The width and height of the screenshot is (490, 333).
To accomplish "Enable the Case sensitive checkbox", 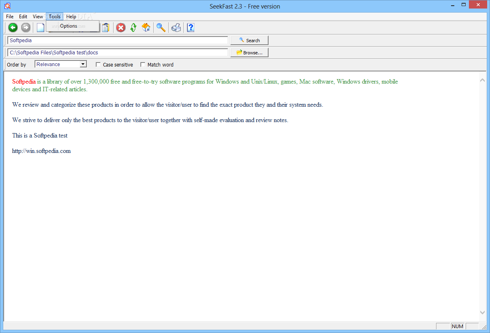I will point(98,64).
